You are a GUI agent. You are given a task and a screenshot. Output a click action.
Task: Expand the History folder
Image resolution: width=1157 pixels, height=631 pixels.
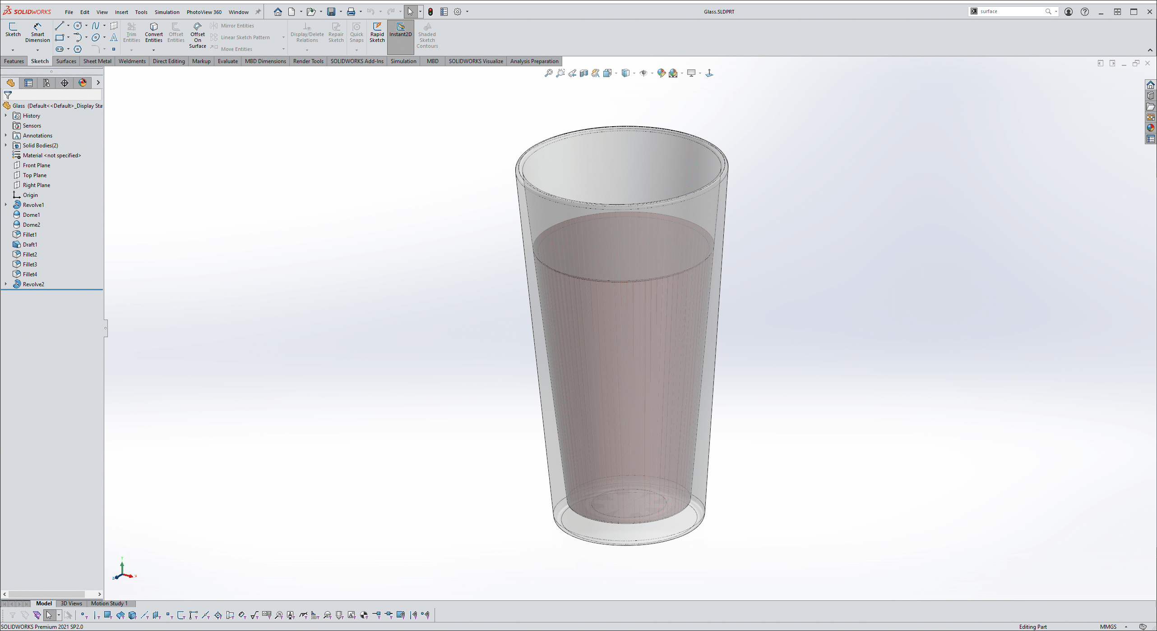(6, 116)
